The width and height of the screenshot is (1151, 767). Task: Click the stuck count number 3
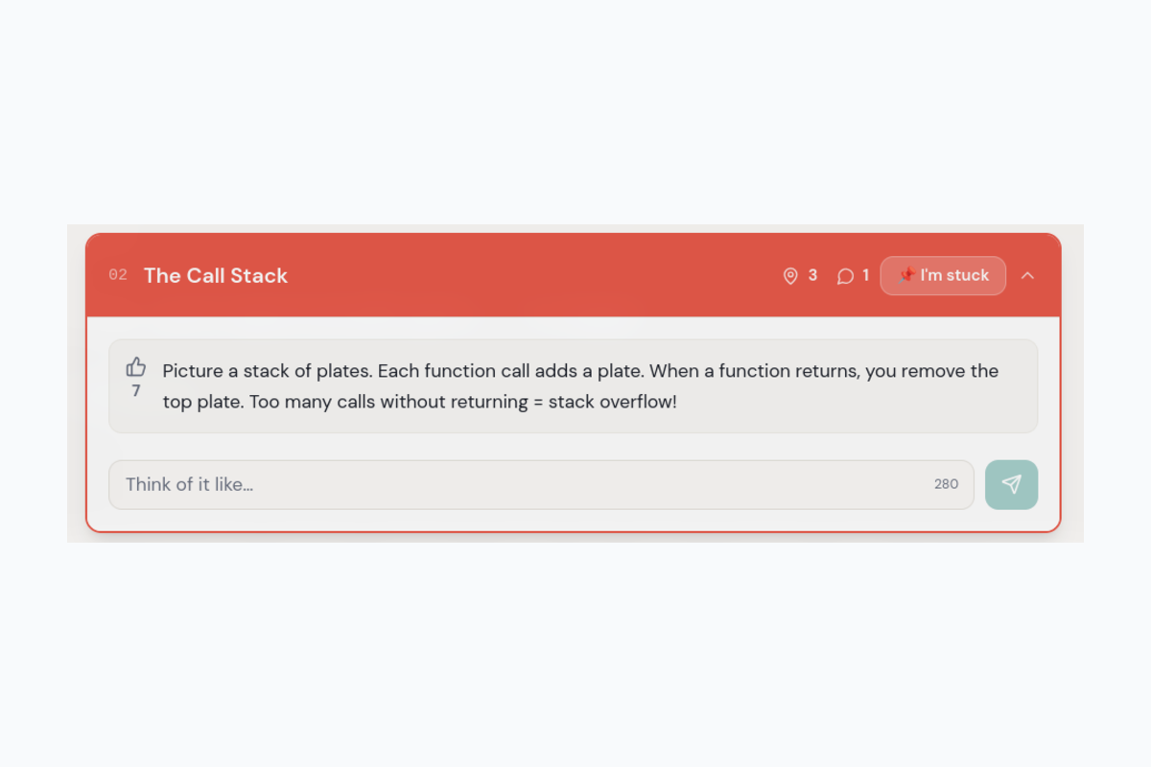pyautogui.click(x=812, y=275)
